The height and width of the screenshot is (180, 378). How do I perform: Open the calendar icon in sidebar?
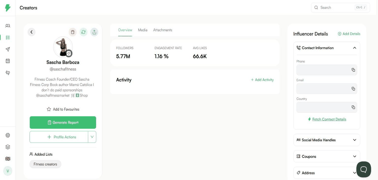click(8, 61)
